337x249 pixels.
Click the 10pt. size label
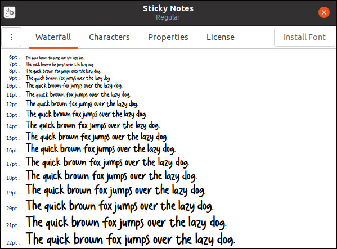[13, 86]
